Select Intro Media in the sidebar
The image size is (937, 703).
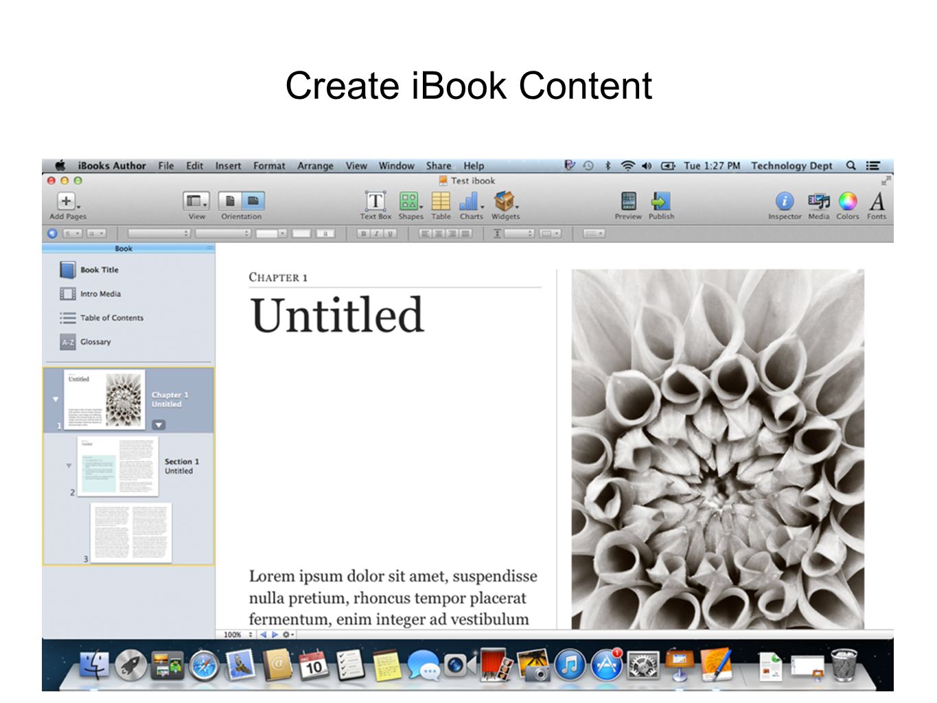[90, 294]
